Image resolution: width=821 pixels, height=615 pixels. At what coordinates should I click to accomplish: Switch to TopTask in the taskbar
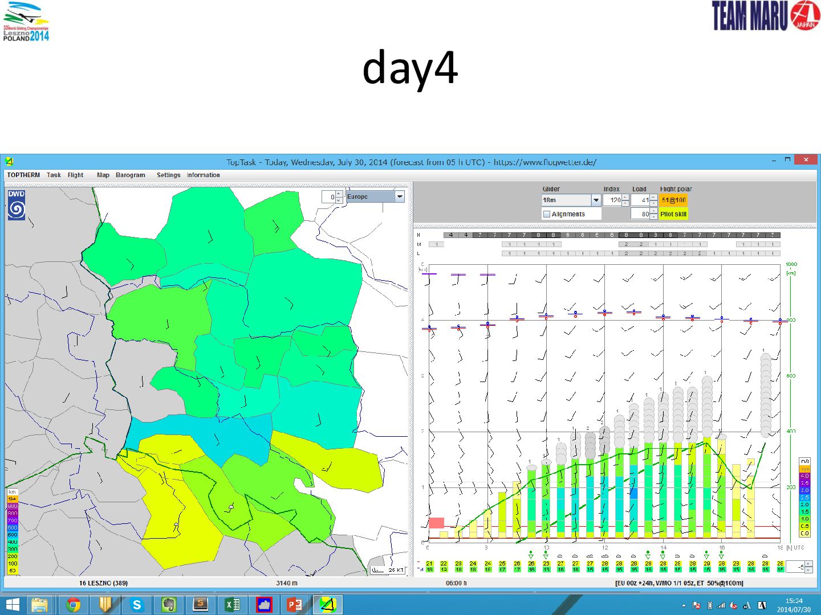tap(327, 605)
